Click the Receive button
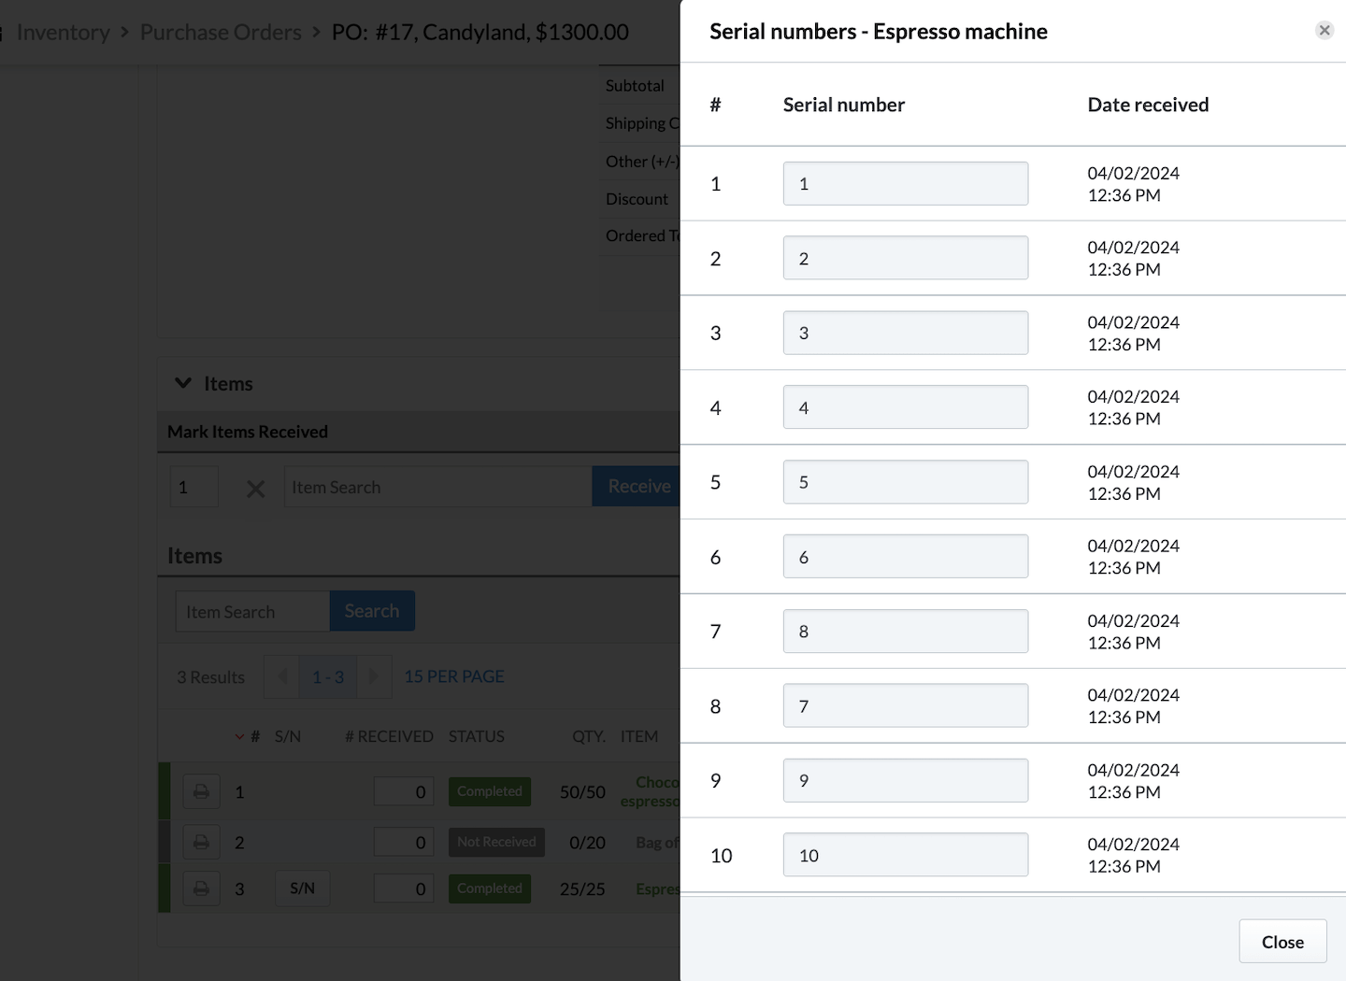 pos(637,487)
